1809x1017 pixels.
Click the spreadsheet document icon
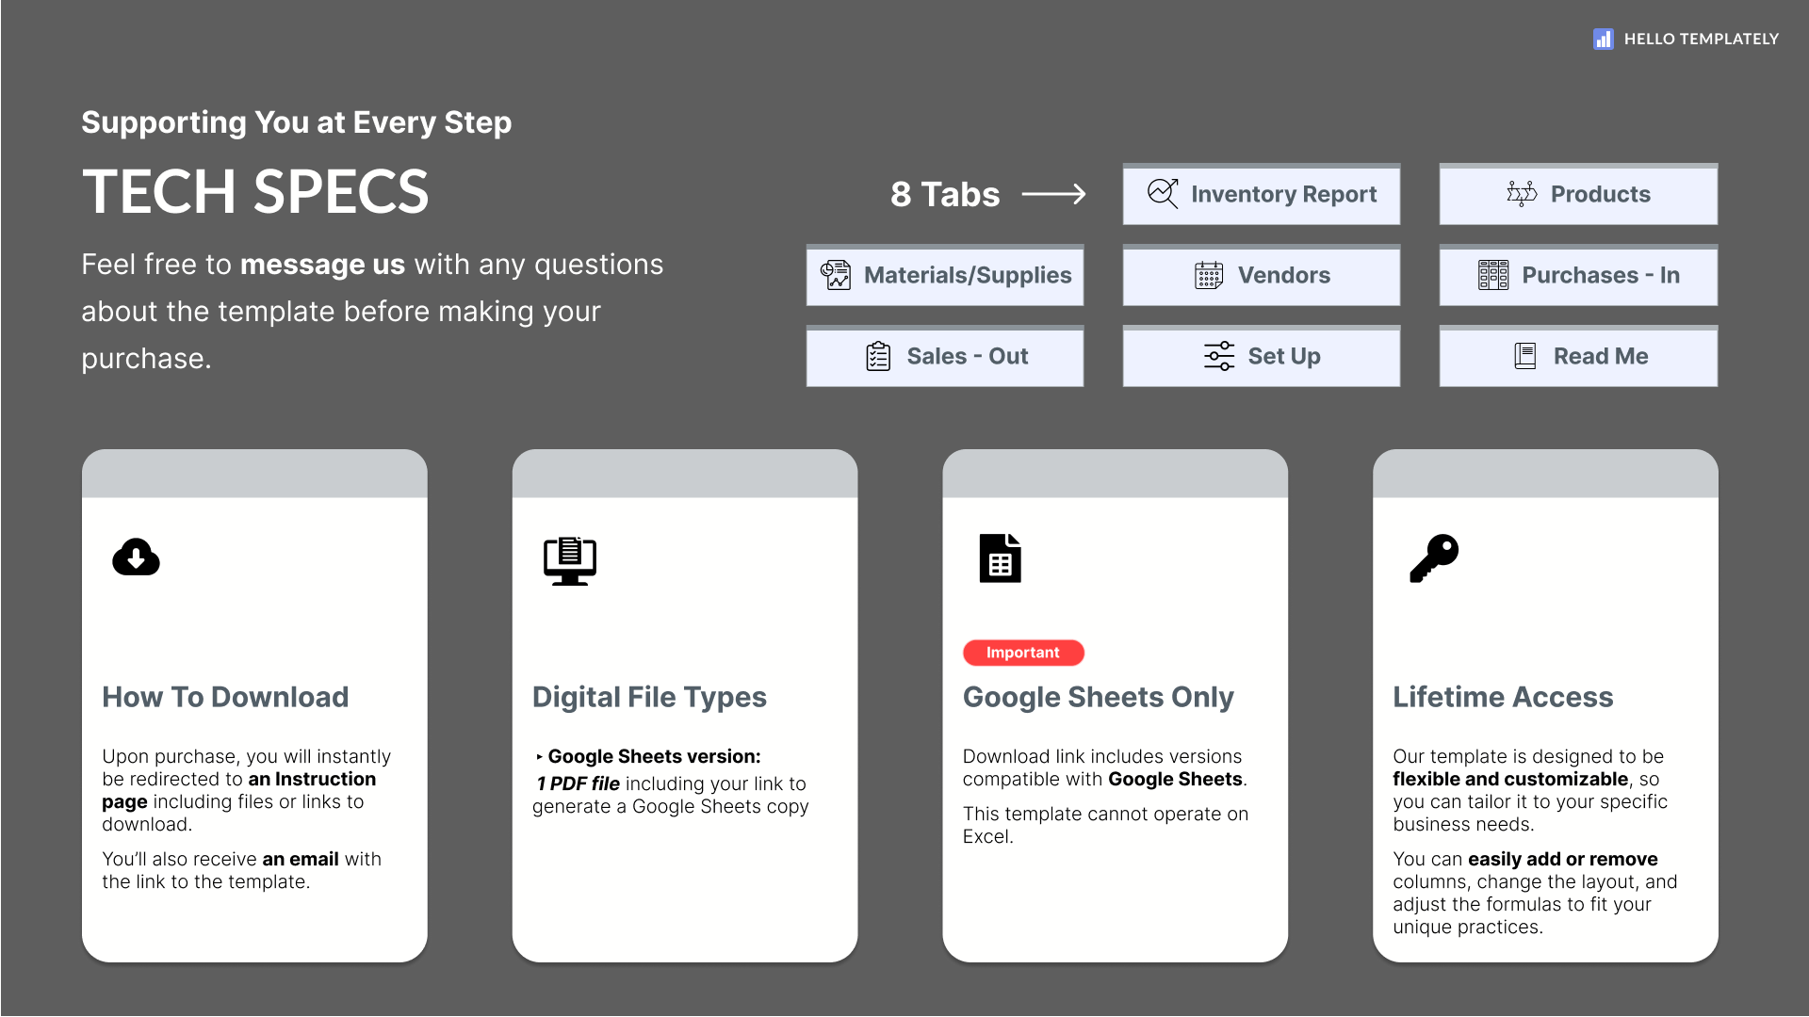tap(1000, 558)
